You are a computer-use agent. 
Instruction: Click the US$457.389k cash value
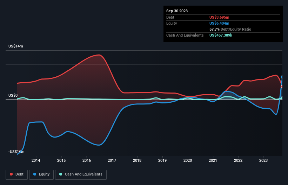point(221,35)
